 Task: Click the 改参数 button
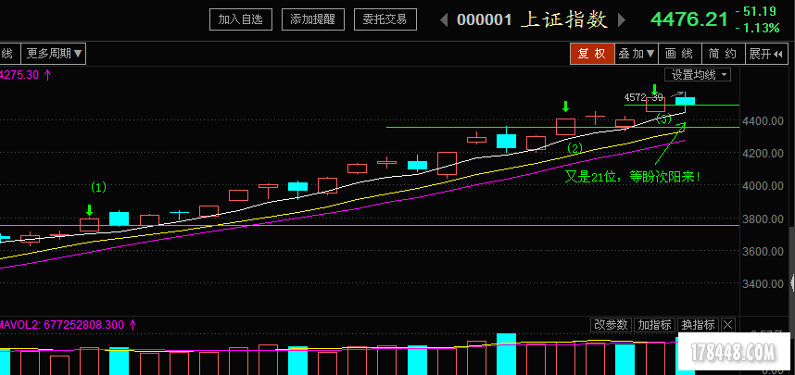pos(612,325)
